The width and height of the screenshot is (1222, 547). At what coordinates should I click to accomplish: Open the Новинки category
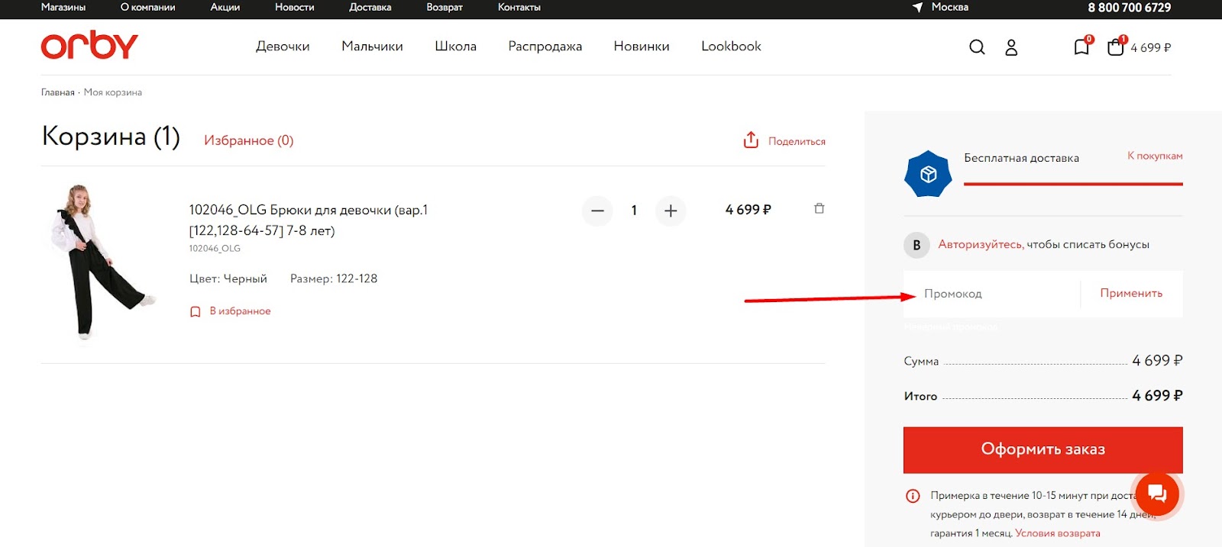click(642, 47)
